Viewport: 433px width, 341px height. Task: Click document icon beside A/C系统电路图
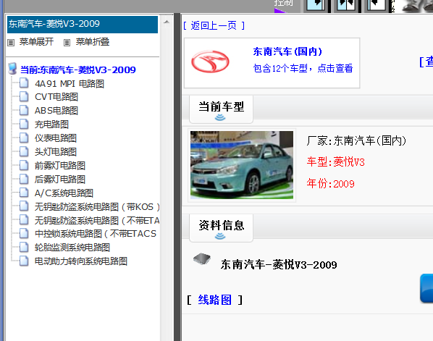(x=24, y=193)
